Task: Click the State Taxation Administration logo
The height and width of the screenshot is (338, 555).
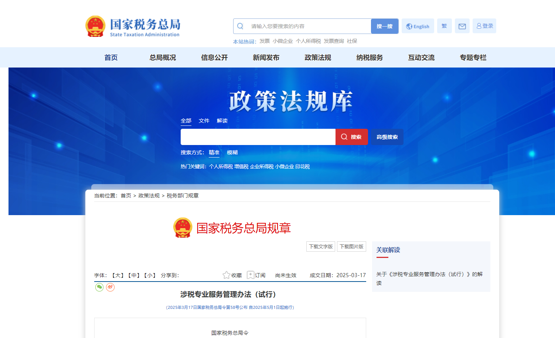Action: 133,26
